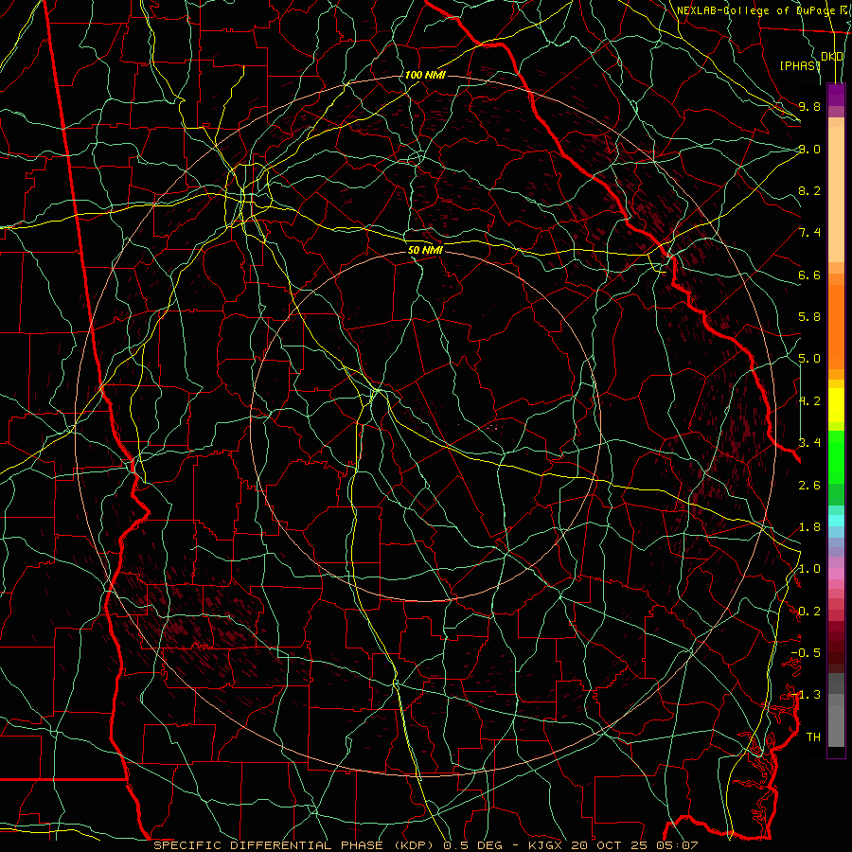Click the 5.8 scale value

809,317
